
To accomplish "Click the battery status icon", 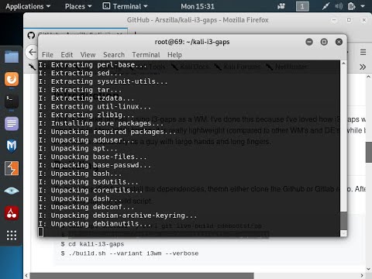I will (x=351, y=6).
